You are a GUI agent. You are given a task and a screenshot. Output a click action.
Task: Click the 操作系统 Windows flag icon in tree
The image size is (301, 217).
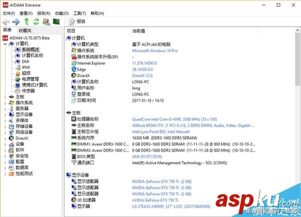(12, 103)
